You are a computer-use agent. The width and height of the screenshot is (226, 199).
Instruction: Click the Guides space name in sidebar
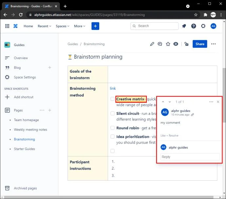click(x=19, y=45)
